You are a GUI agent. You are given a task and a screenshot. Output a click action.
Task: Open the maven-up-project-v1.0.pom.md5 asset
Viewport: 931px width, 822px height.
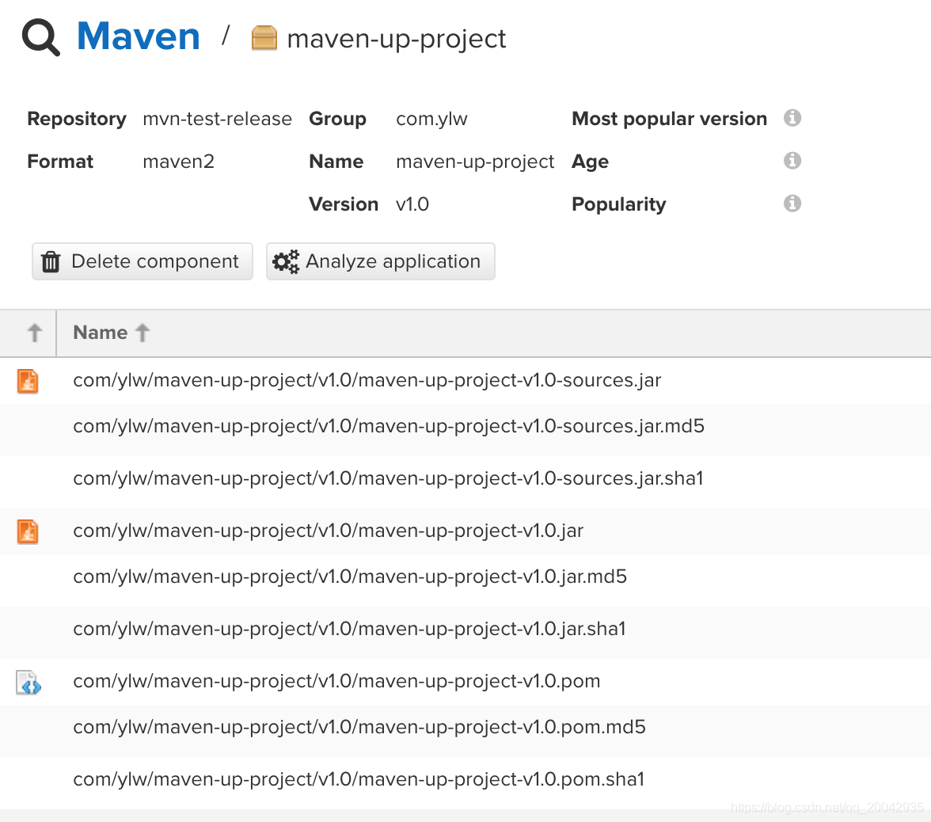(359, 727)
